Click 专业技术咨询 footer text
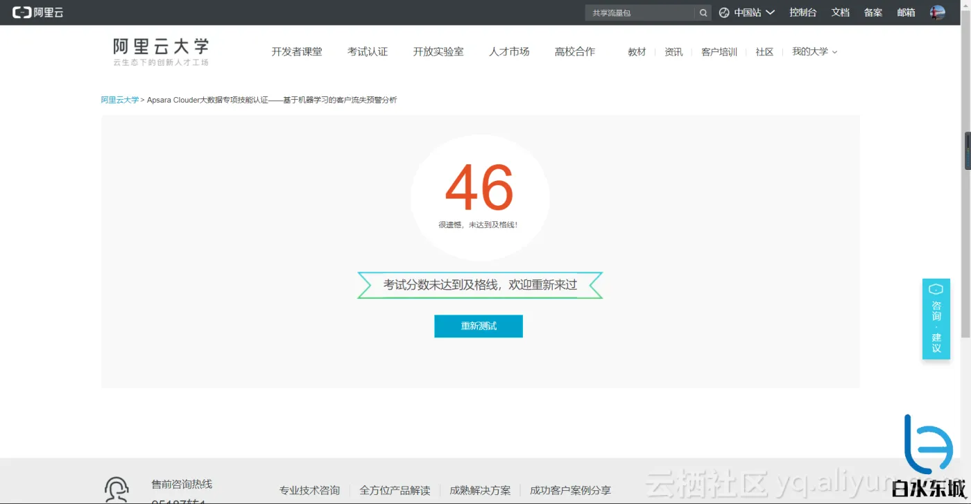The width and height of the screenshot is (971, 504). [x=309, y=490]
